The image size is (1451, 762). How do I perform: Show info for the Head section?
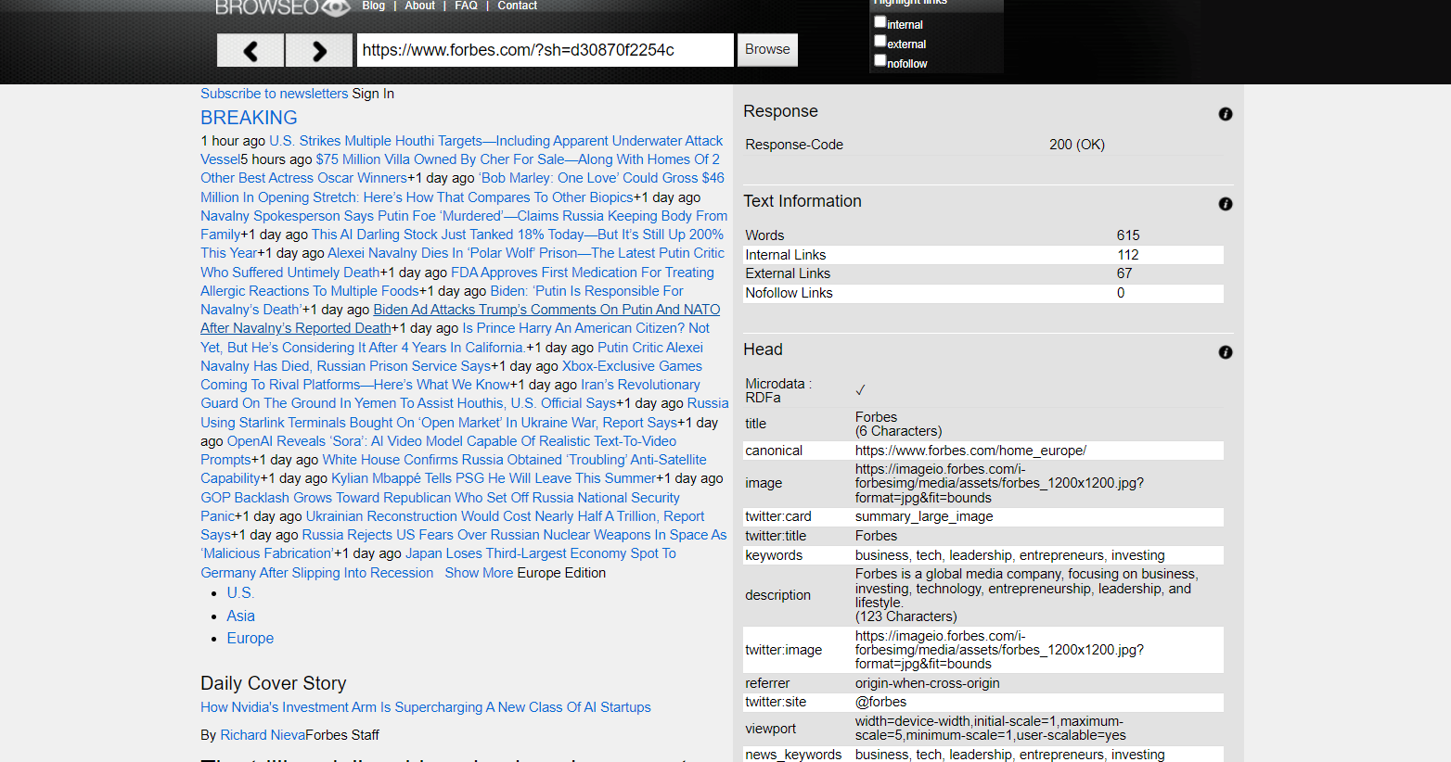tap(1226, 352)
